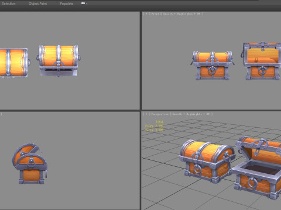
Task: Select the closed chest in Front viewport
Action: [x=213, y=65]
